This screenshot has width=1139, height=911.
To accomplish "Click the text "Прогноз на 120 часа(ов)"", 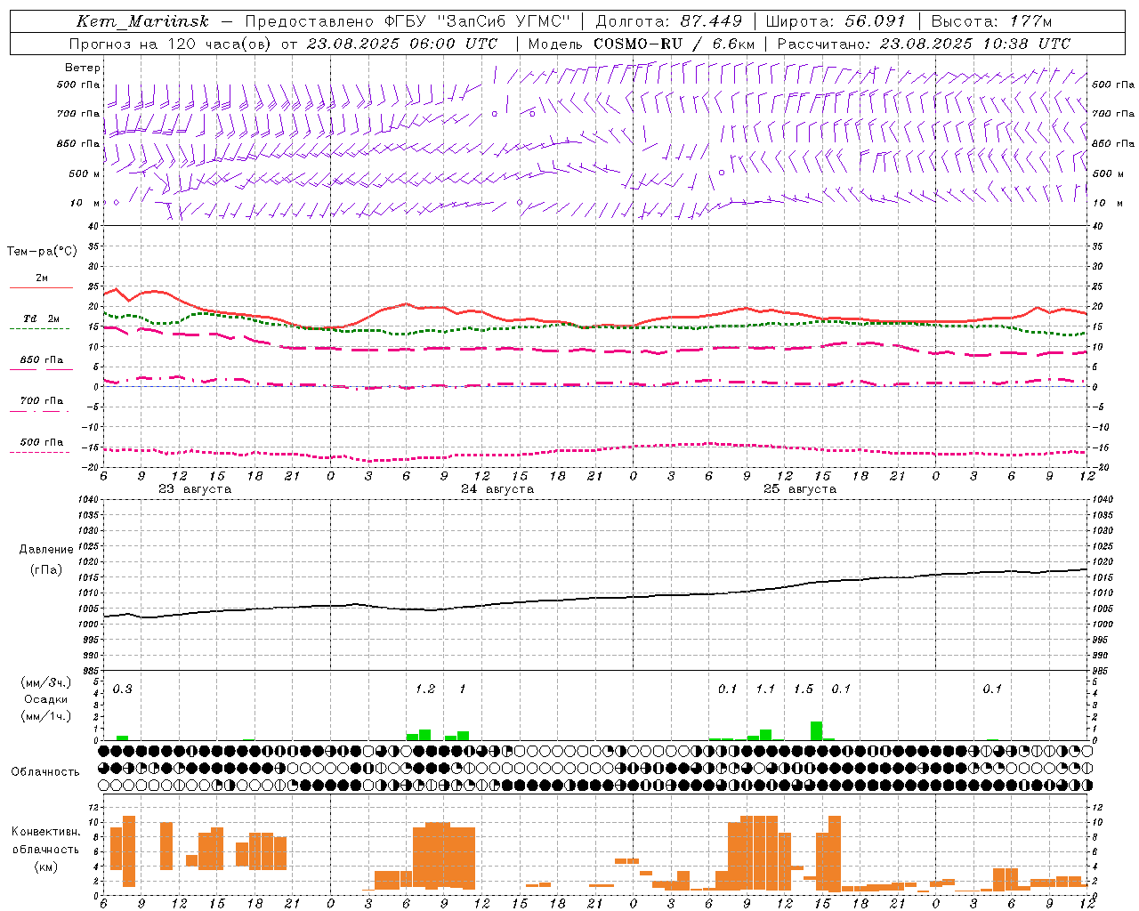I will tap(171, 44).
